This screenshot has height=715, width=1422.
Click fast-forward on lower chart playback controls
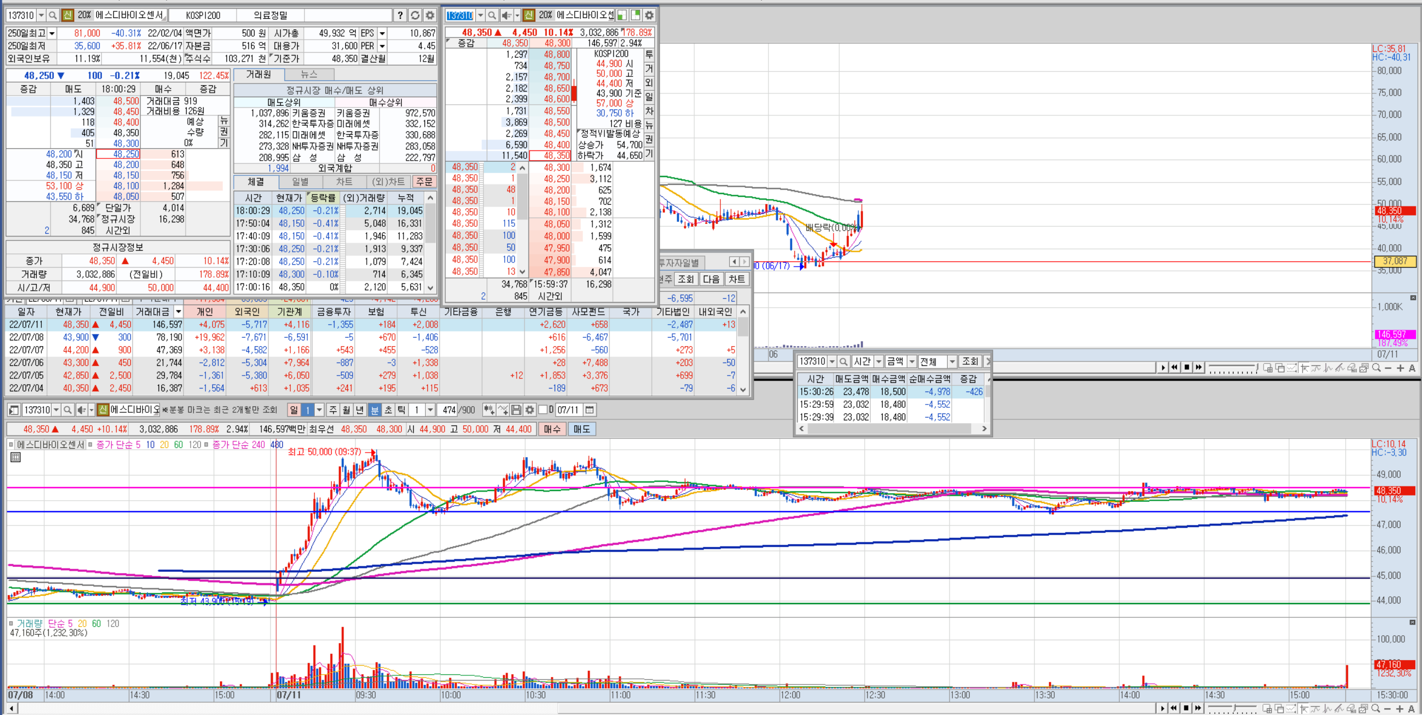point(1198,708)
